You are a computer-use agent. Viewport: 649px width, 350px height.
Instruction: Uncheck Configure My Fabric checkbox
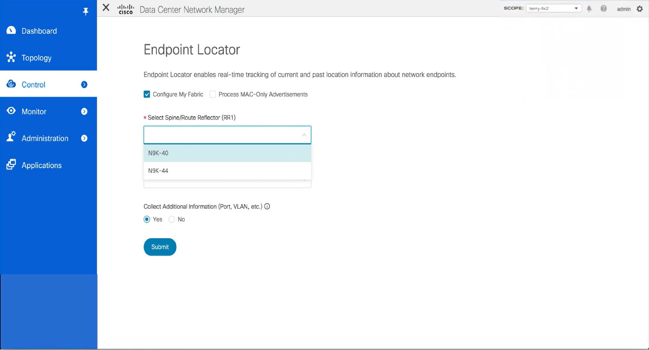pos(147,94)
